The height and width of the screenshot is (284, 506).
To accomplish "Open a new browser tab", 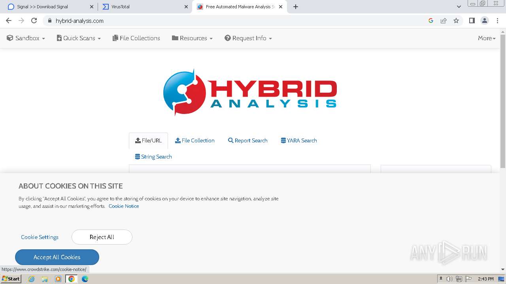I will point(296,7).
